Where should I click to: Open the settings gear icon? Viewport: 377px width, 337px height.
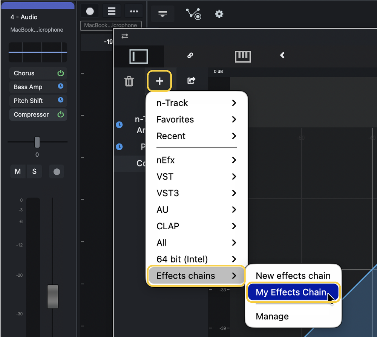[219, 14]
